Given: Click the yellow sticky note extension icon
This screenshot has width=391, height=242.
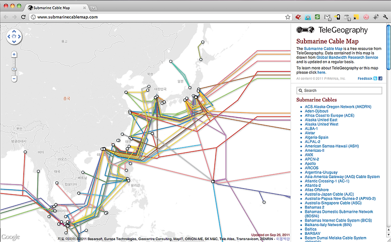Looking at the screenshot, I should point(356,17).
